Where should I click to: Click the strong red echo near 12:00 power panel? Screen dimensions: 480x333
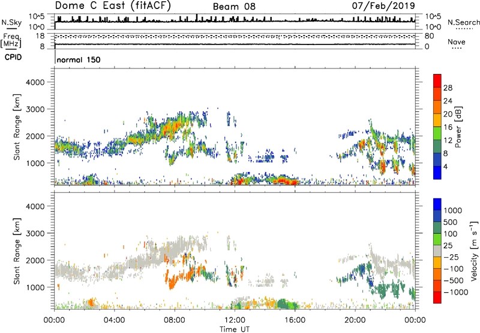(x=240, y=181)
